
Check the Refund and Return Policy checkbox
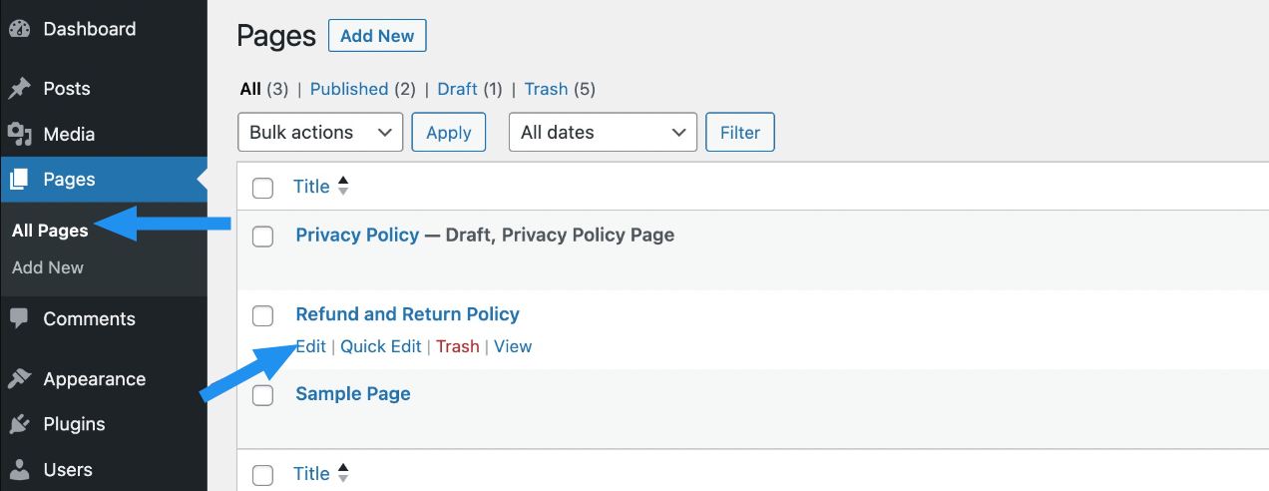[x=262, y=316]
